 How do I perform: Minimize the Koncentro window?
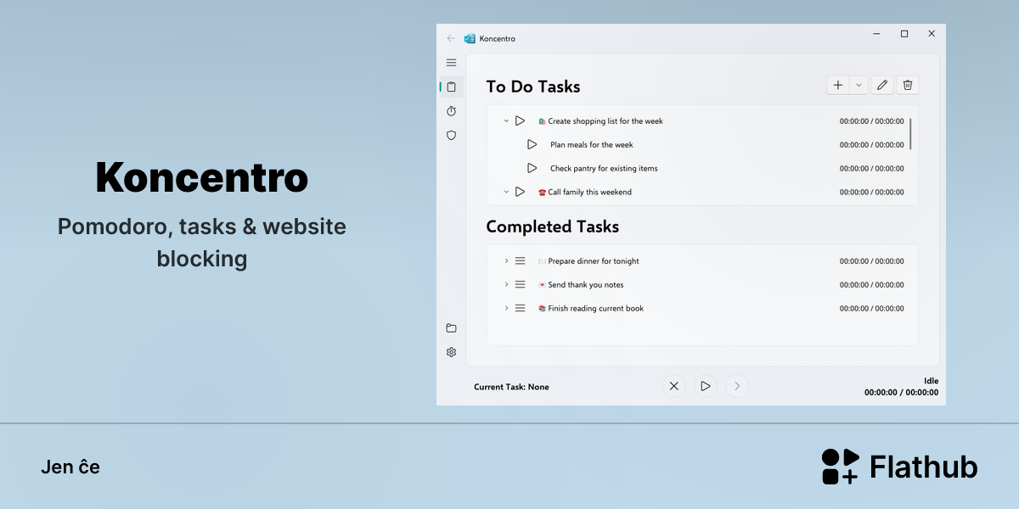pos(877,34)
